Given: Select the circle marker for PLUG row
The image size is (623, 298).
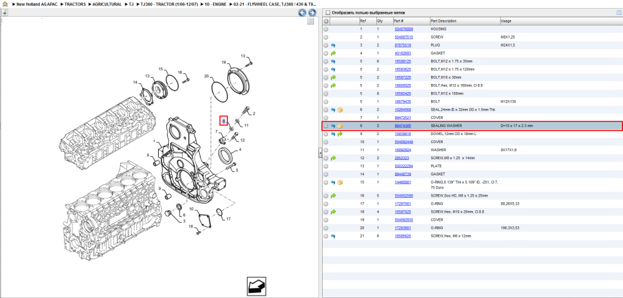Looking at the screenshot, I should pos(326,45).
